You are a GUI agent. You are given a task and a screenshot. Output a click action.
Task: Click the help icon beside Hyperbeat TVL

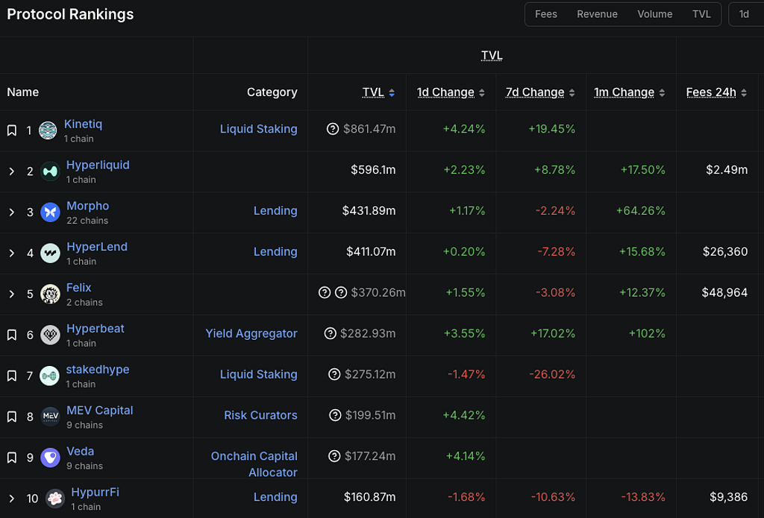coord(331,333)
